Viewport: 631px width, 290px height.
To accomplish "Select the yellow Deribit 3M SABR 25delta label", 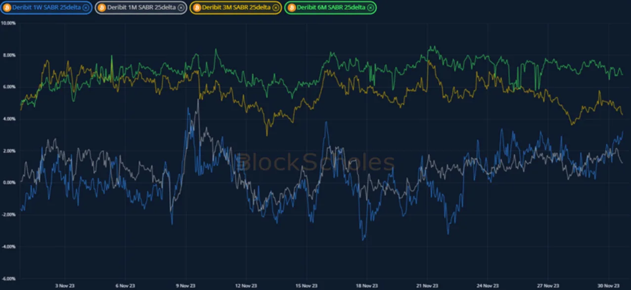I will [x=236, y=7].
